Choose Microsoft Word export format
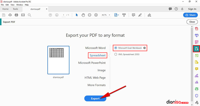This screenshot has width=200, height=106. pyautogui.click(x=95, y=48)
